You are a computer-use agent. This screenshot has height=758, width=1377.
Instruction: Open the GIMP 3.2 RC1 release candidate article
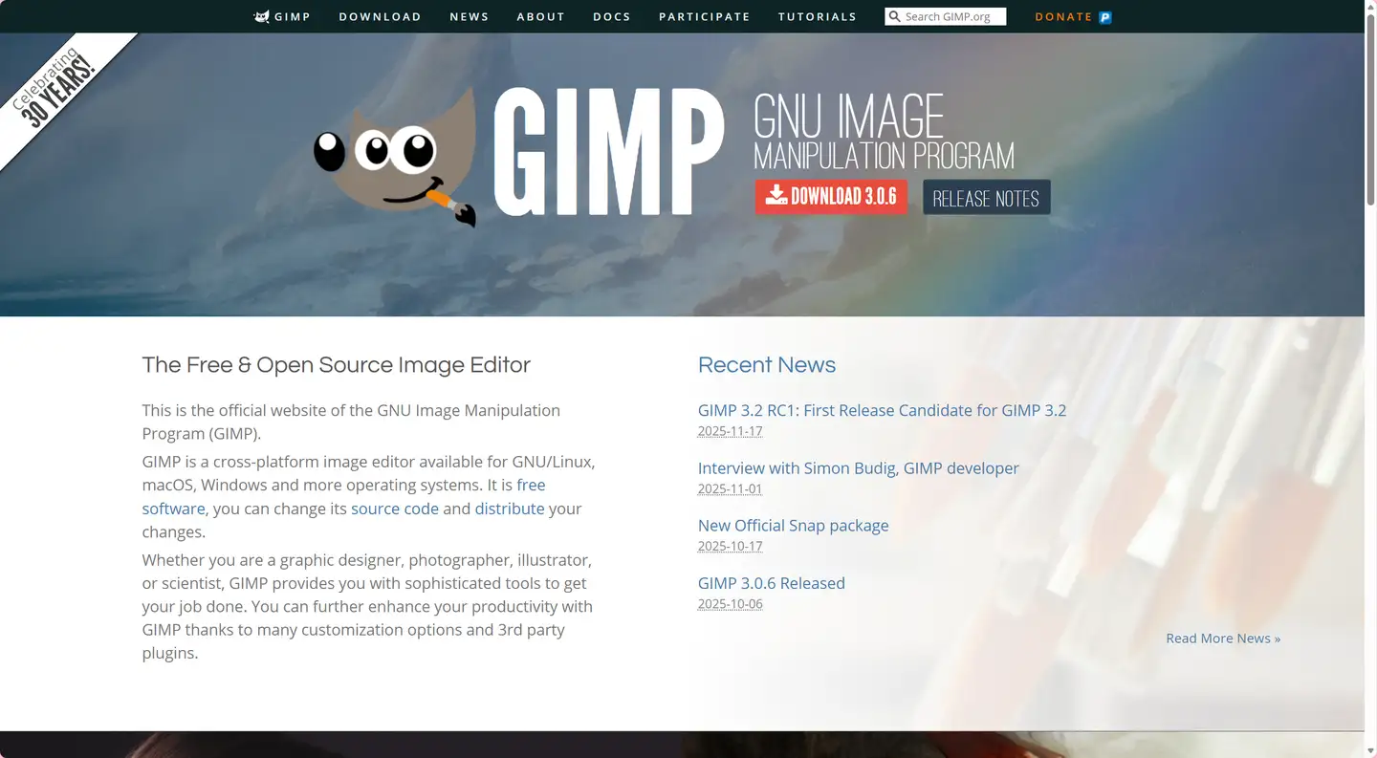pos(882,410)
